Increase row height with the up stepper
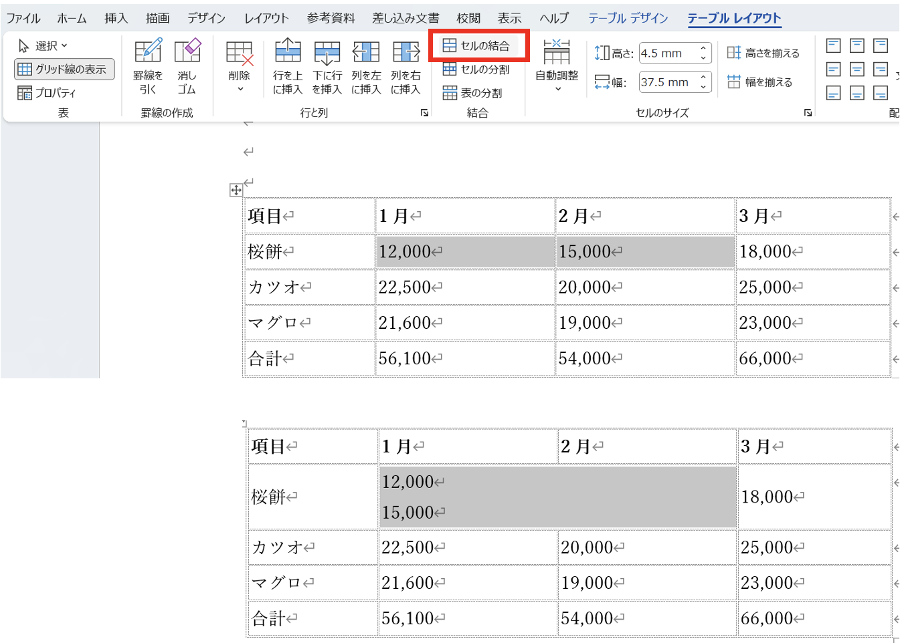Screen dimensions: 902x643 tap(703, 49)
